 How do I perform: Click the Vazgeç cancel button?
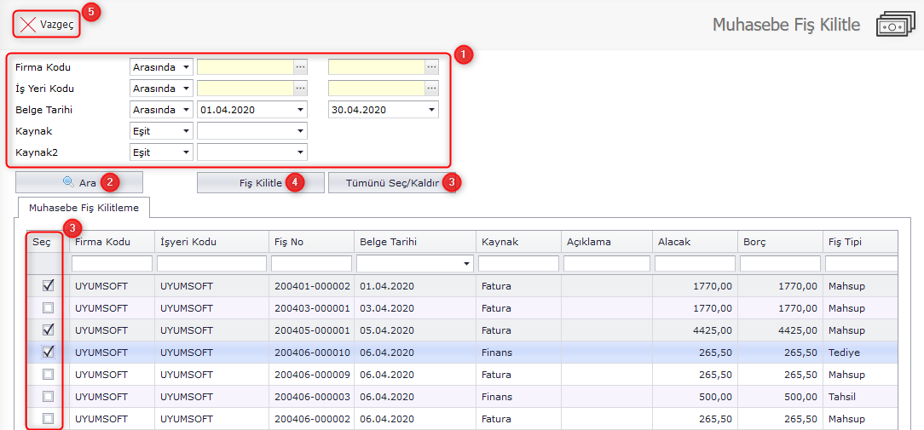coord(47,25)
